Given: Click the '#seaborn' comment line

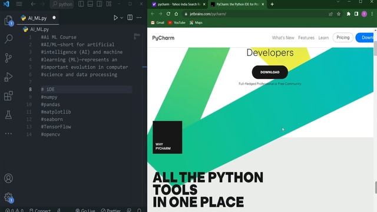Looking at the screenshot, I should [x=52, y=120].
